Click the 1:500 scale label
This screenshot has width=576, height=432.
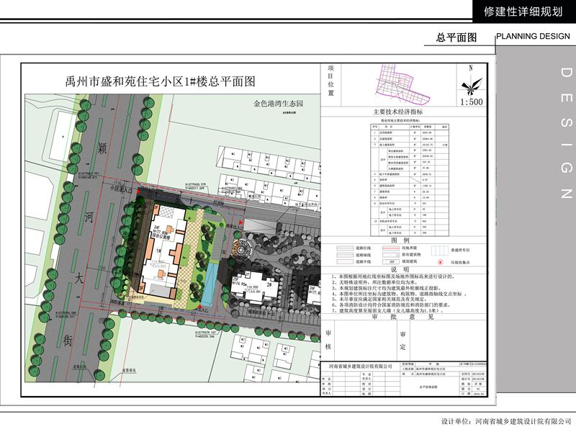click(471, 102)
